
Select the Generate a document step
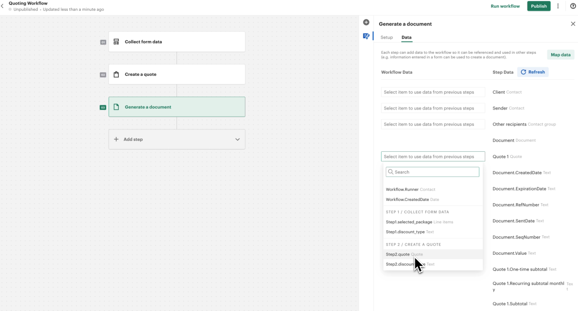pos(177,107)
